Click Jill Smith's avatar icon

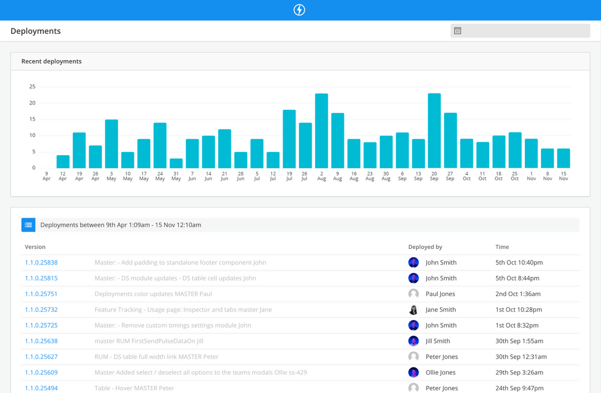(x=413, y=341)
